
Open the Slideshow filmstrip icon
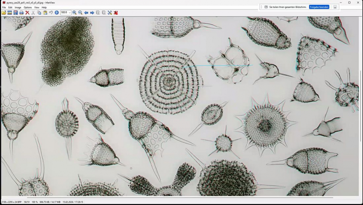10,13
